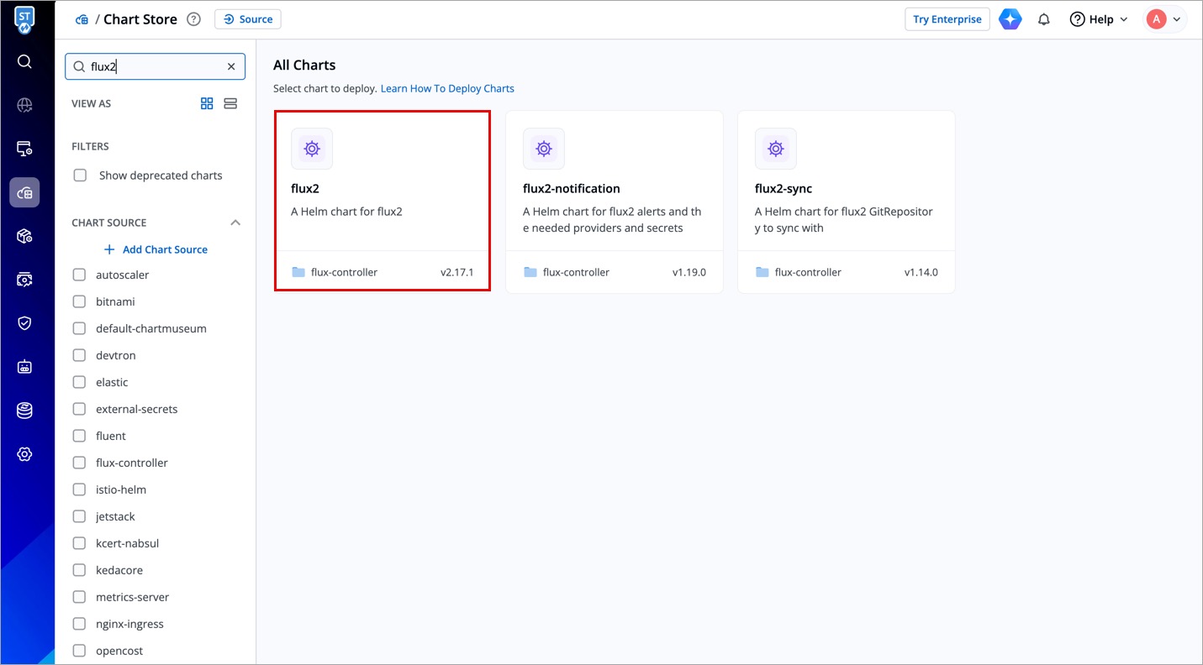Click the Try Enterprise button

coord(947,19)
